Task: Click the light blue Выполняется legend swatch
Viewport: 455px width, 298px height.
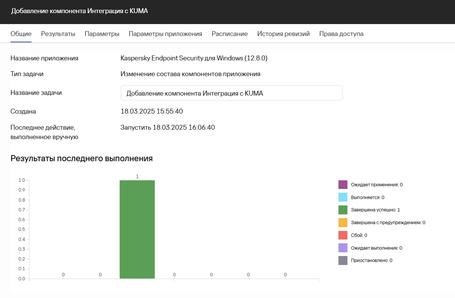Action: coord(343,197)
